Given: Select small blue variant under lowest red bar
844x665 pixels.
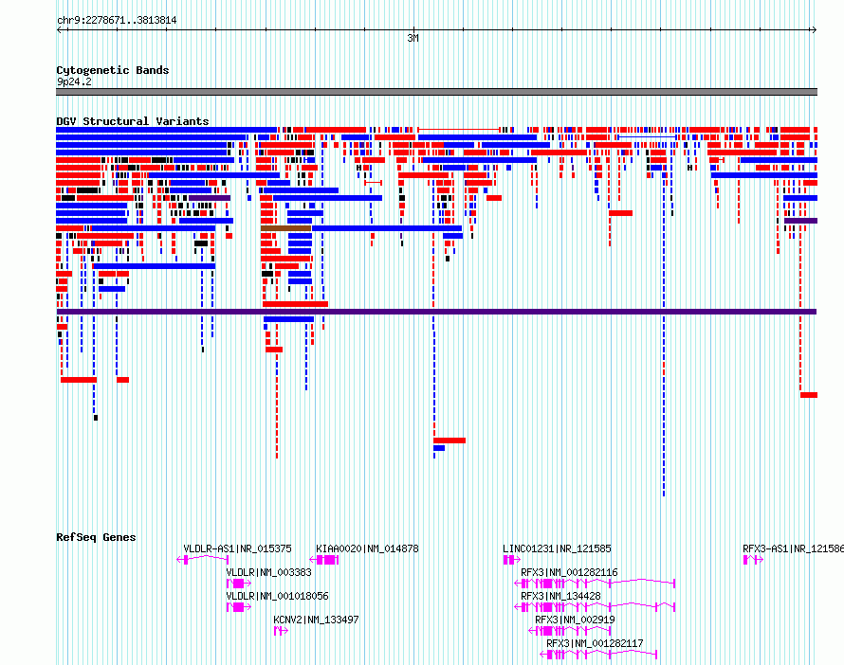Looking at the screenshot, I should point(439,448).
